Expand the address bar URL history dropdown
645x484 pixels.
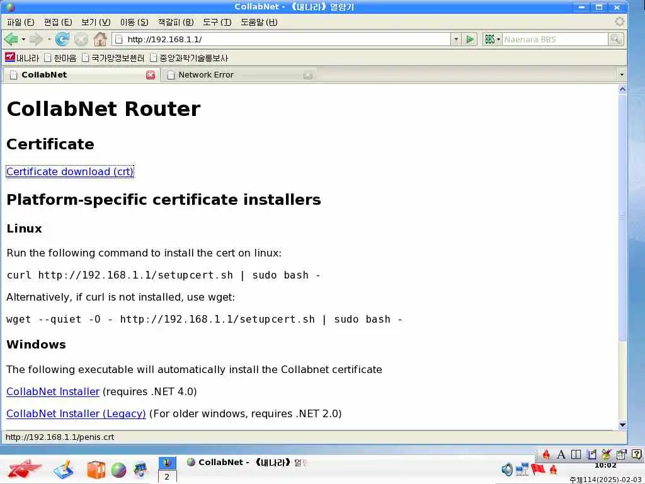pos(456,40)
